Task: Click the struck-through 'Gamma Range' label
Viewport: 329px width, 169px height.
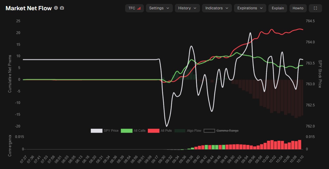Action: (x=227, y=131)
